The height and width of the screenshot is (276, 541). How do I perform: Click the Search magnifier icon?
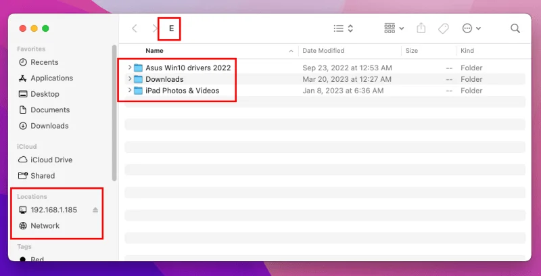point(515,28)
